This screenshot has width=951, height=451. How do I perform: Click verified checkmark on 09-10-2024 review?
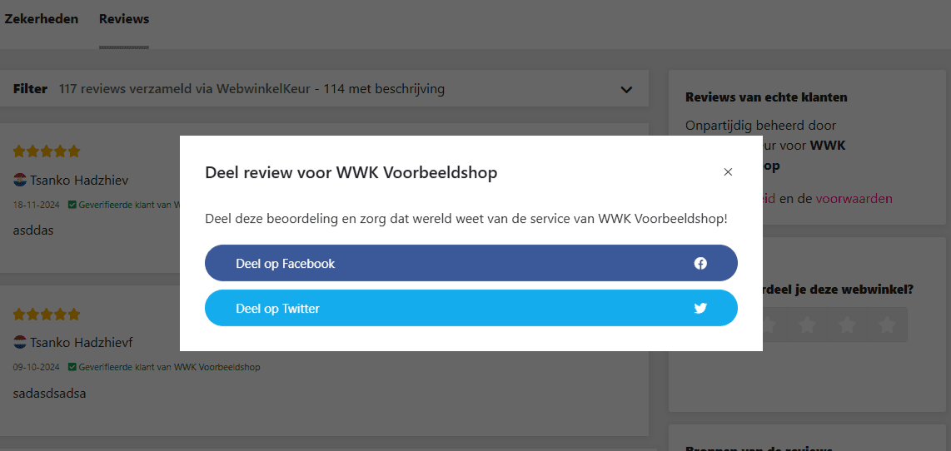72,367
